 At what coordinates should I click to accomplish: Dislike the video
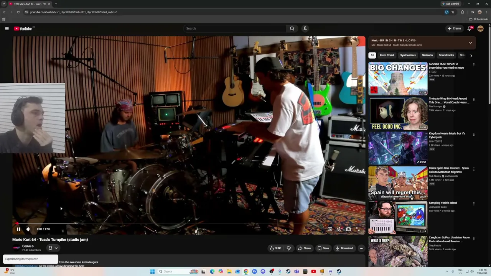pyautogui.click(x=289, y=248)
